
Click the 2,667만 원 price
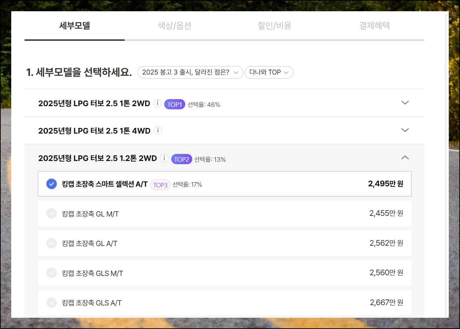[x=386, y=303]
